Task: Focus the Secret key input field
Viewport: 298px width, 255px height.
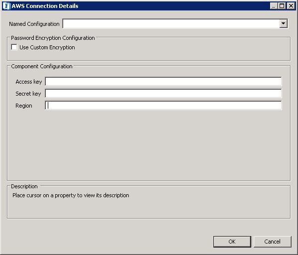Action: click(163, 94)
